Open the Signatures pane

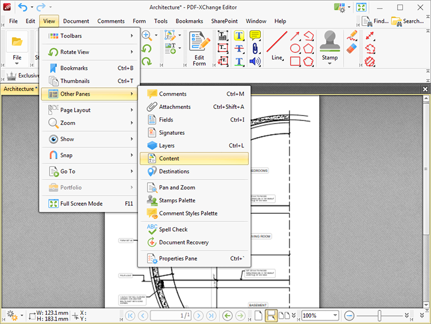194,132
